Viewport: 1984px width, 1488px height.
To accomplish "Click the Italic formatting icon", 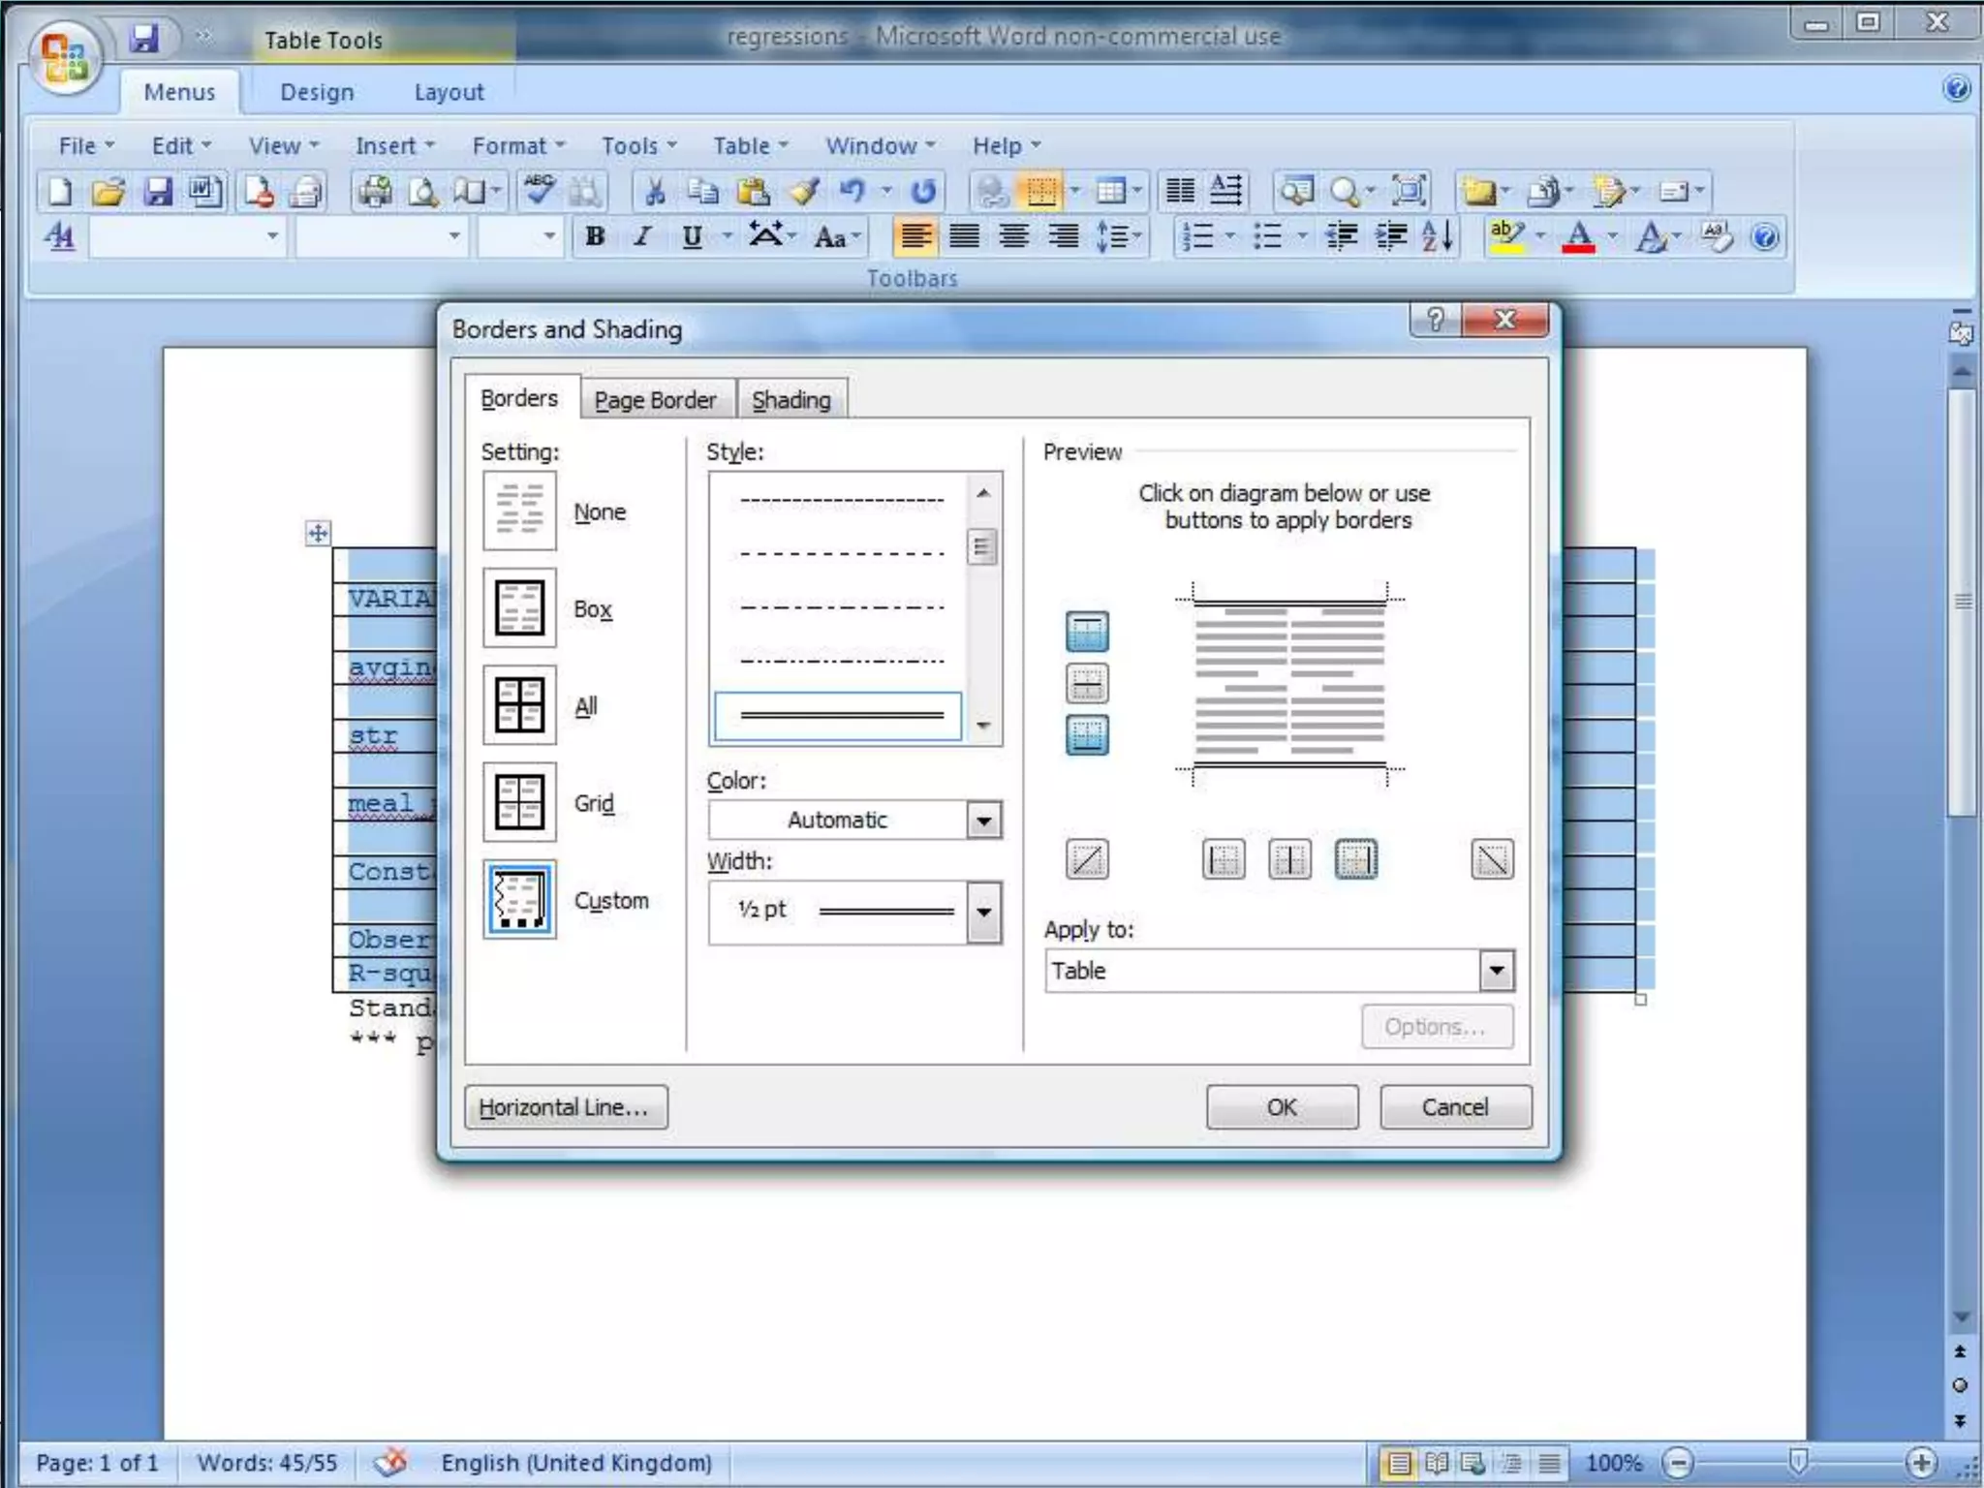I will point(641,236).
